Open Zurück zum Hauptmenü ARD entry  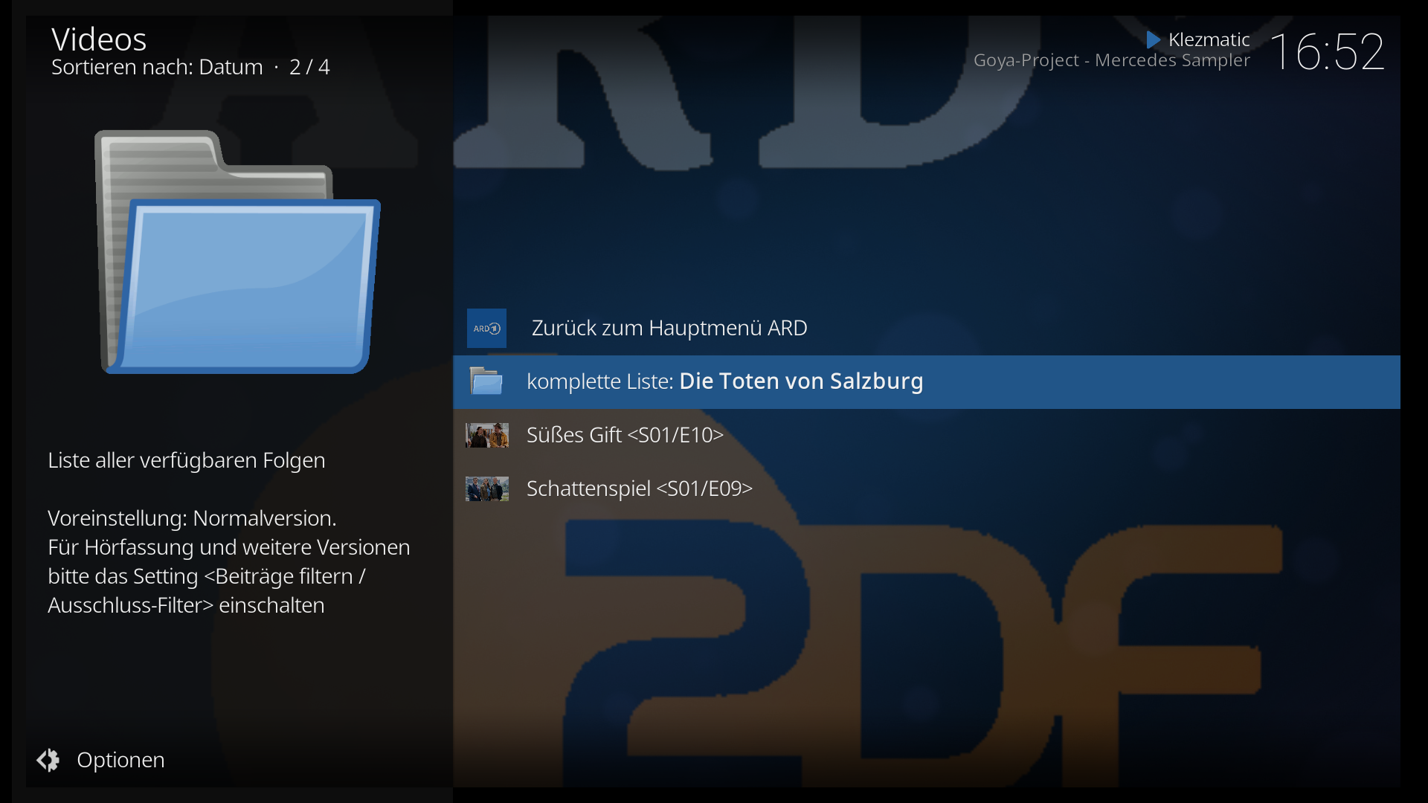point(926,328)
